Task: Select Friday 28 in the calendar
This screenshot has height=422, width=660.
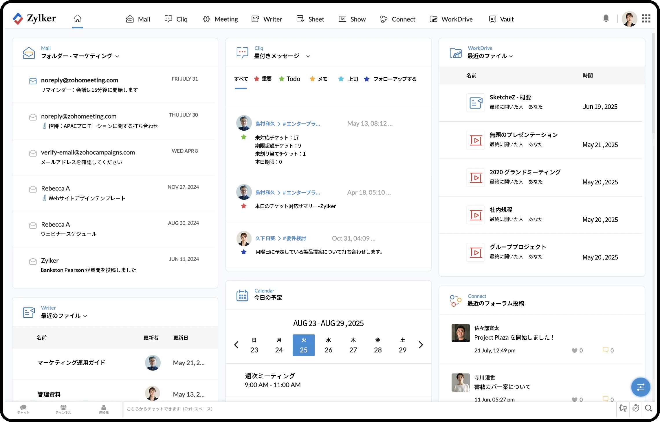Action: tap(378, 345)
